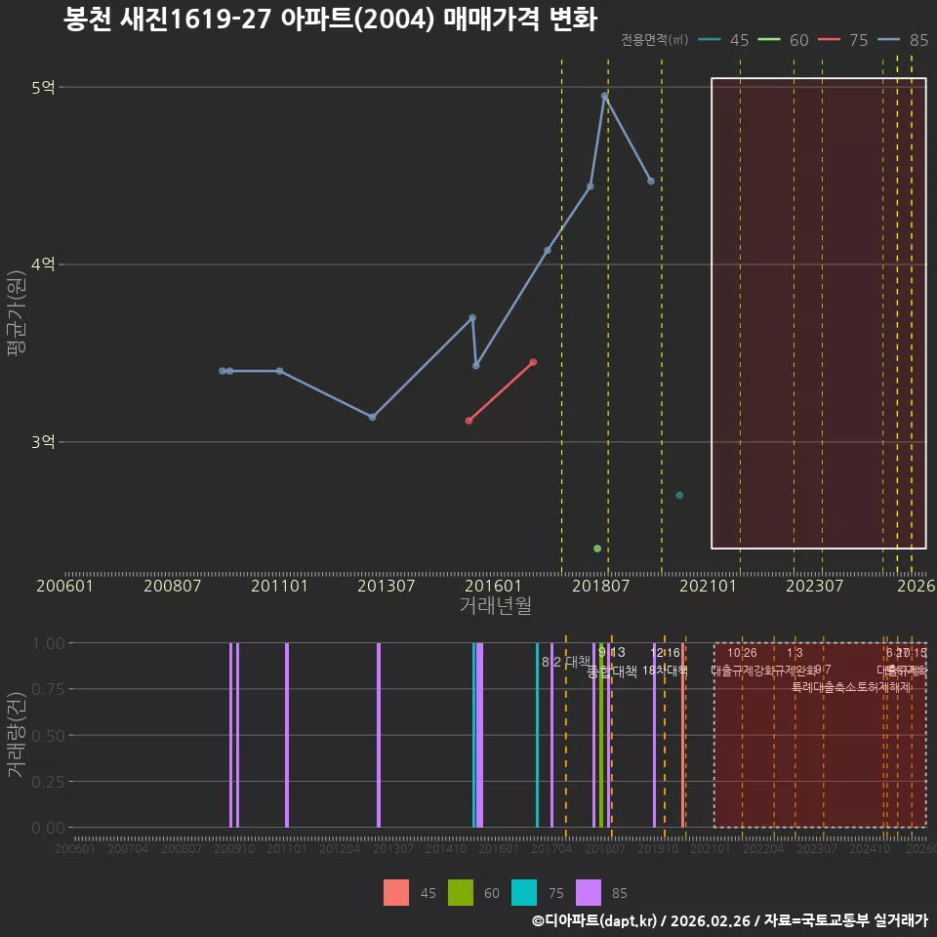Click the '거래량(건)' y-axis title

click(17, 734)
